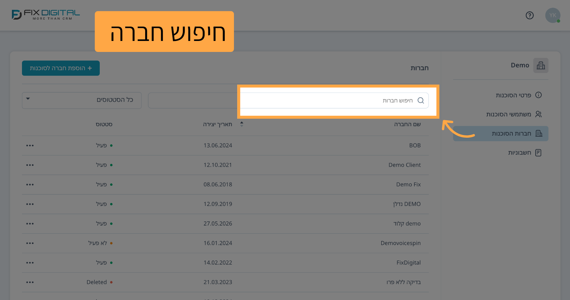Open פרטי הסוכנות in the sidebar
570x300 pixels.
point(501,95)
